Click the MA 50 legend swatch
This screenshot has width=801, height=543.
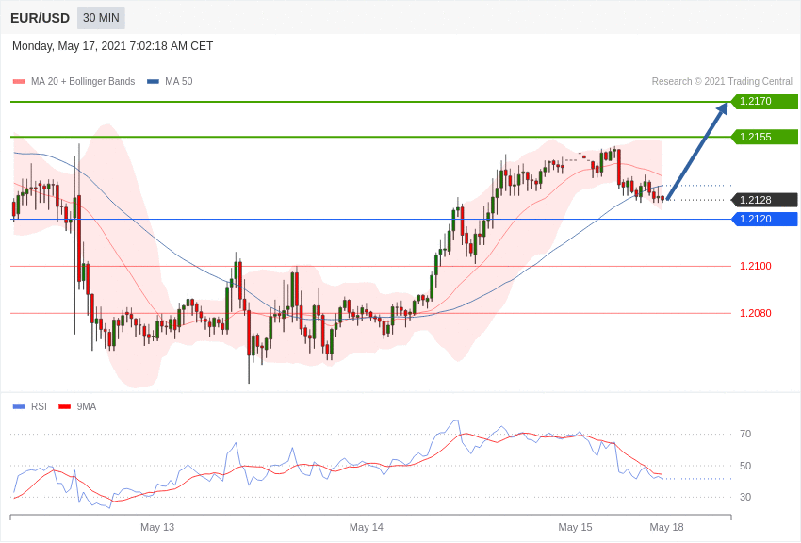tap(153, 82)
